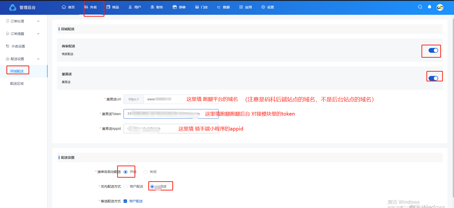
Task: Toggle the 商家配送 switch
Action: point(433,50)
